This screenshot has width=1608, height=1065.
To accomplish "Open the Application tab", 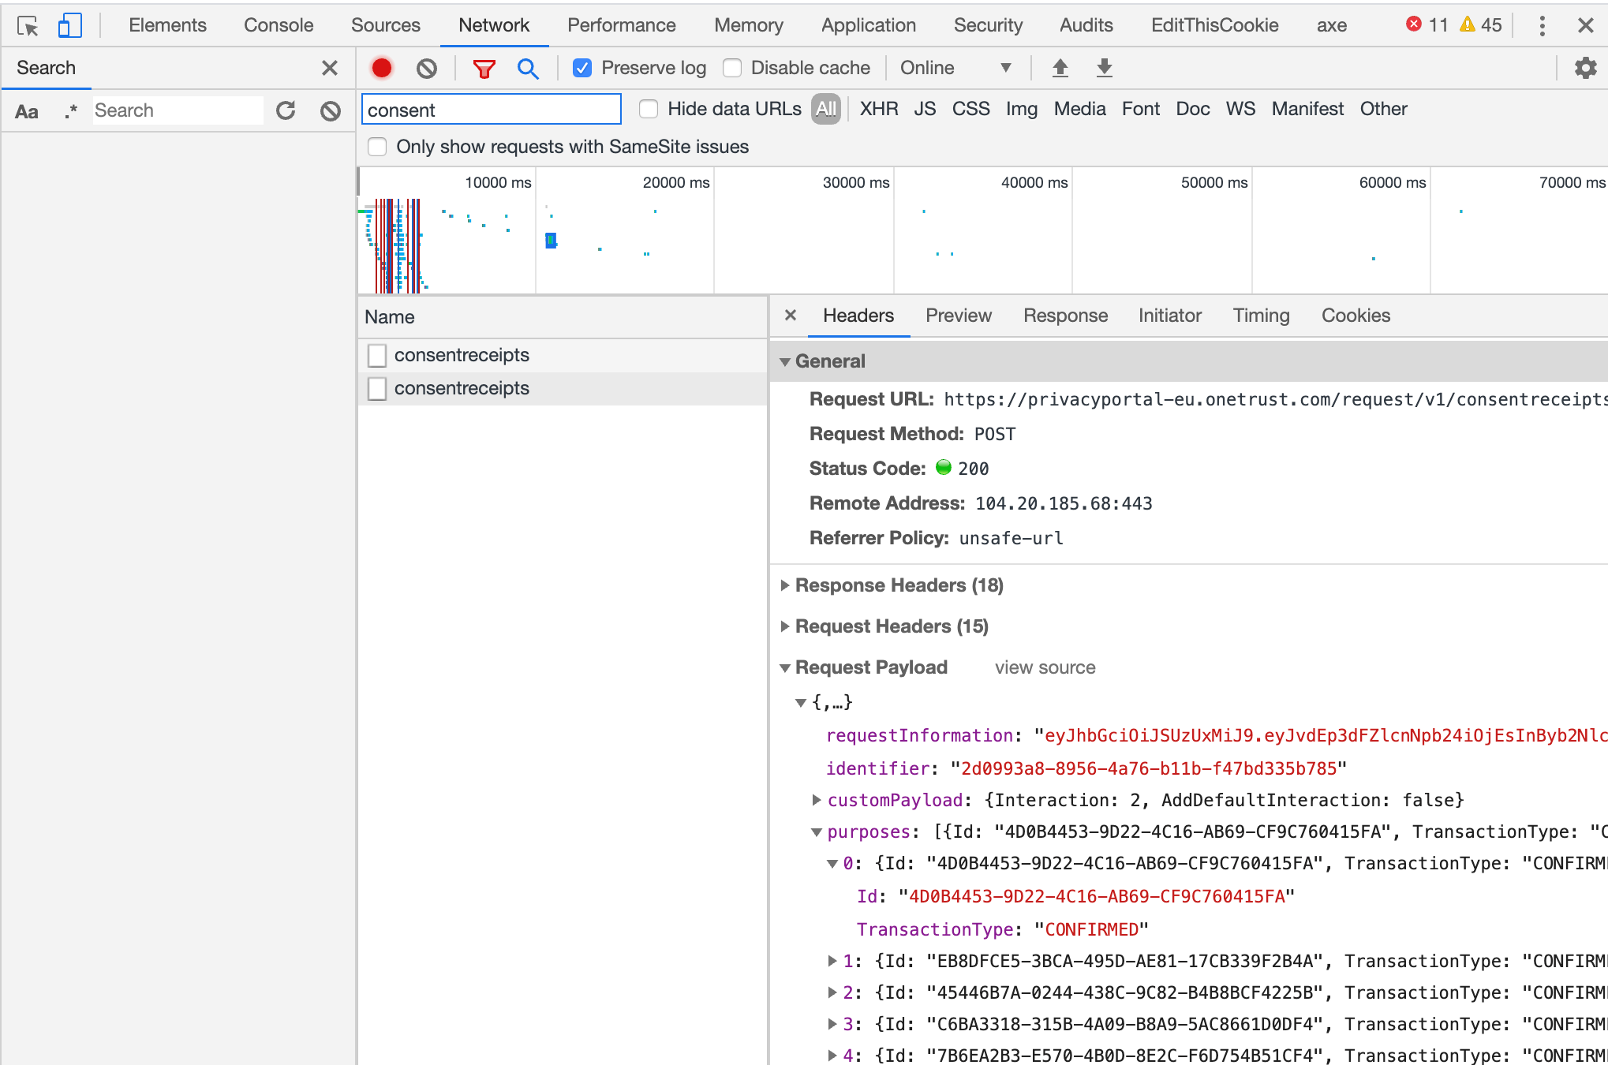I will point(869,25).
